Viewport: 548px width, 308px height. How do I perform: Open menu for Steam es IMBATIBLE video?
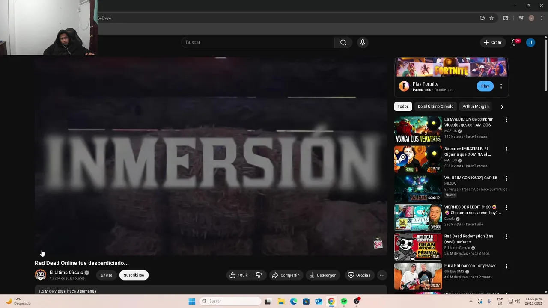[506, 149]
